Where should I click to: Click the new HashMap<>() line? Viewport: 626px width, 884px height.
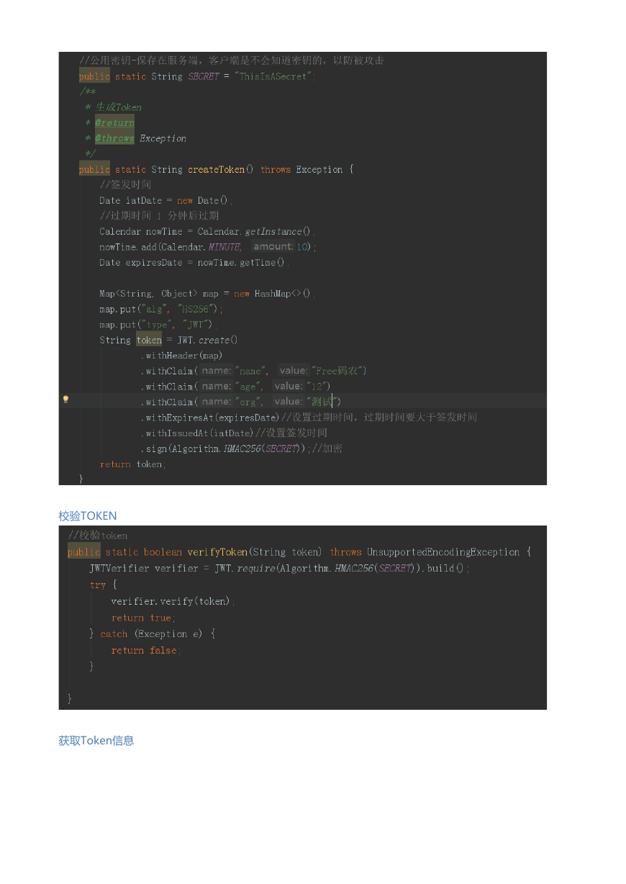tap(207, 293)
